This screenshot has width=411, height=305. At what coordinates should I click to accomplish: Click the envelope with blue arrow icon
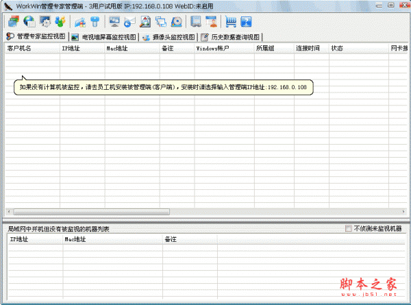click(x=129, y=22)
